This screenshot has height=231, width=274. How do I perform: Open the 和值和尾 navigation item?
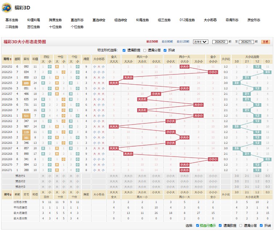(33, 20)
